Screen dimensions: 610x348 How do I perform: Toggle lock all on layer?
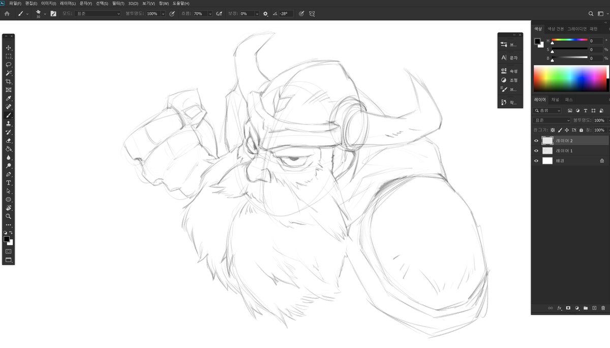pos(581,130)
